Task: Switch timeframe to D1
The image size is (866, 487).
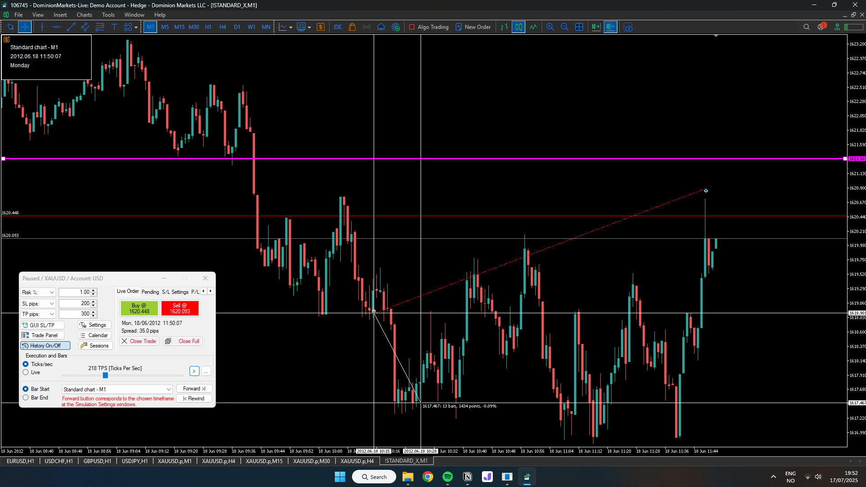Action: click(237, 27)
